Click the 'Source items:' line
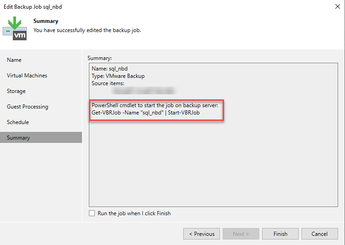The image size is (345, 245). tap(108, 83)
